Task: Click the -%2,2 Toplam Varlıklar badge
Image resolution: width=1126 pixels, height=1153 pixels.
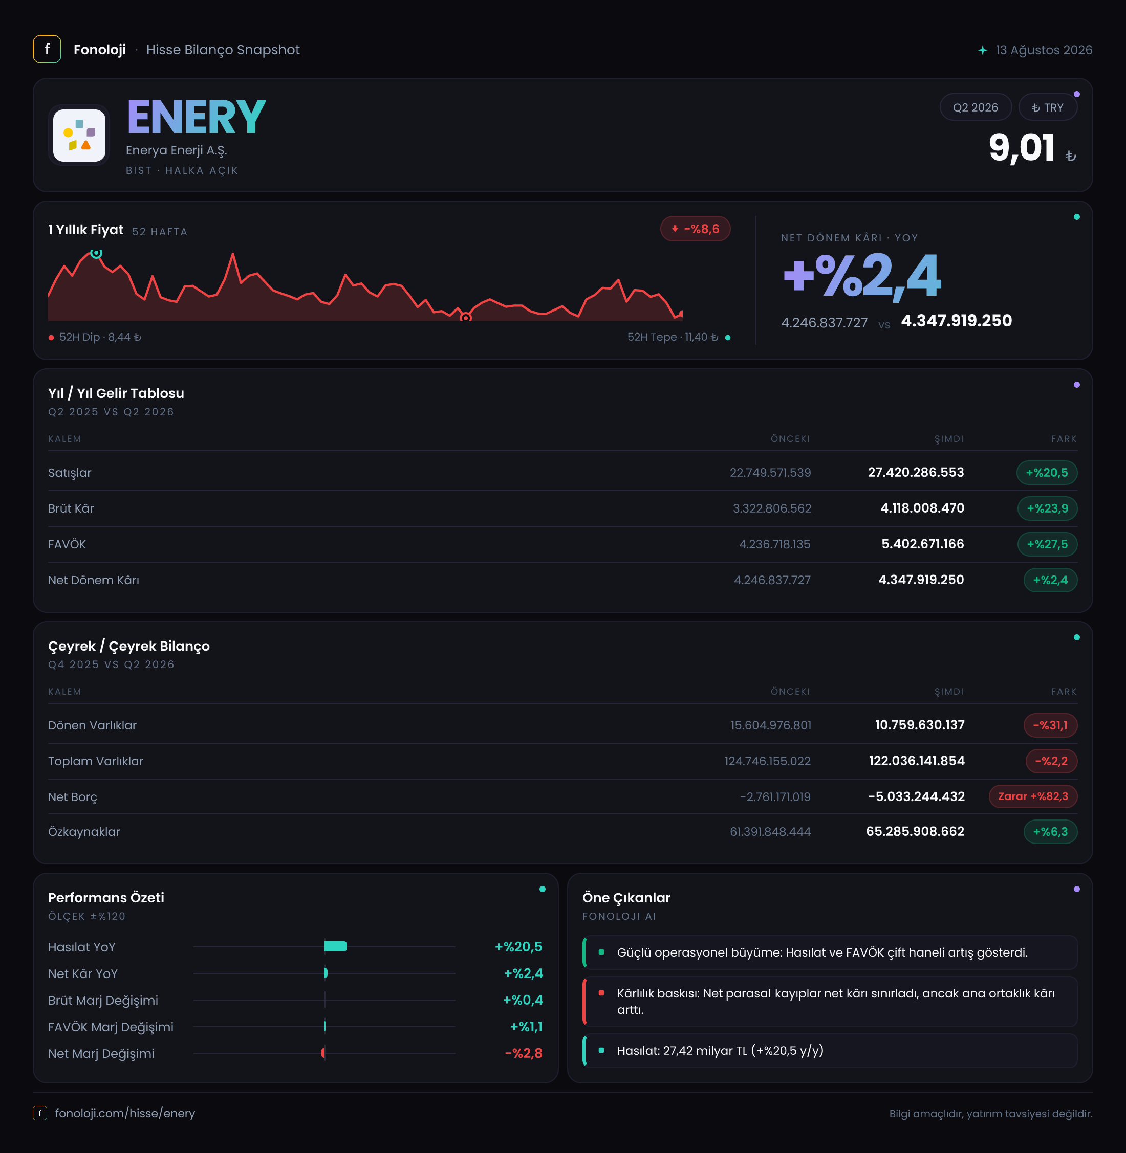Action: click(1051, 761)
